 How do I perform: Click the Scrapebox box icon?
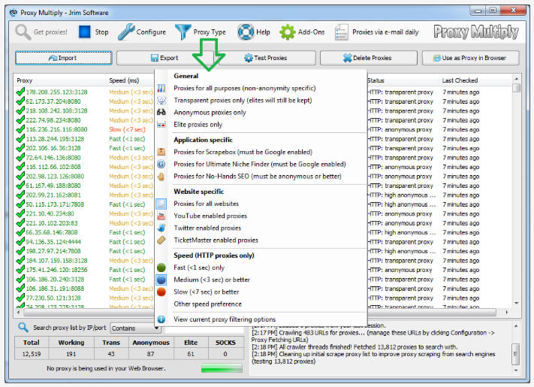click(161, 152)
